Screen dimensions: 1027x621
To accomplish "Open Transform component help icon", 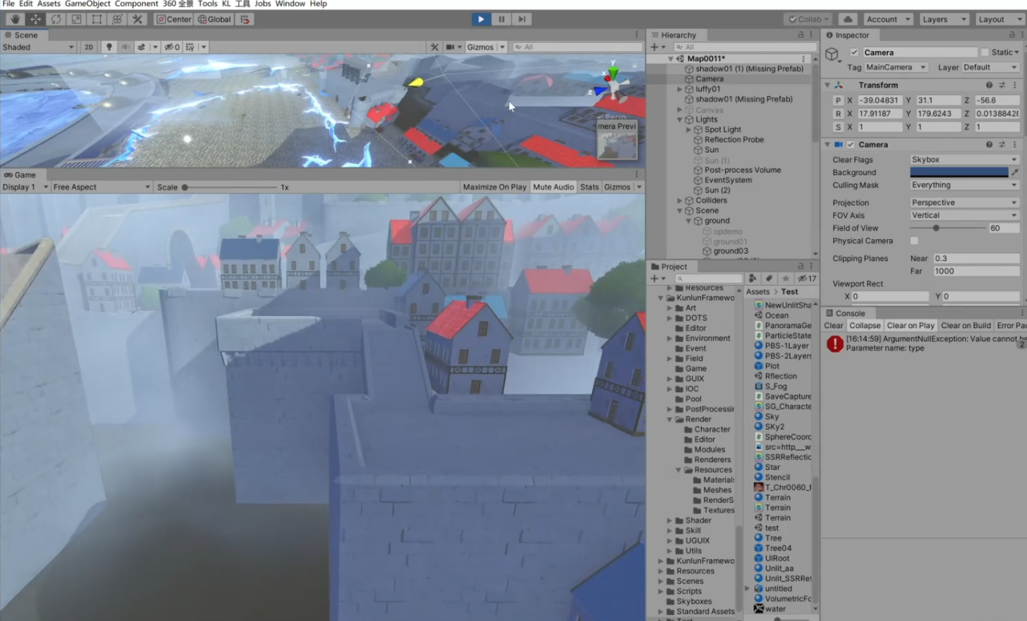I will pos(989,85).
